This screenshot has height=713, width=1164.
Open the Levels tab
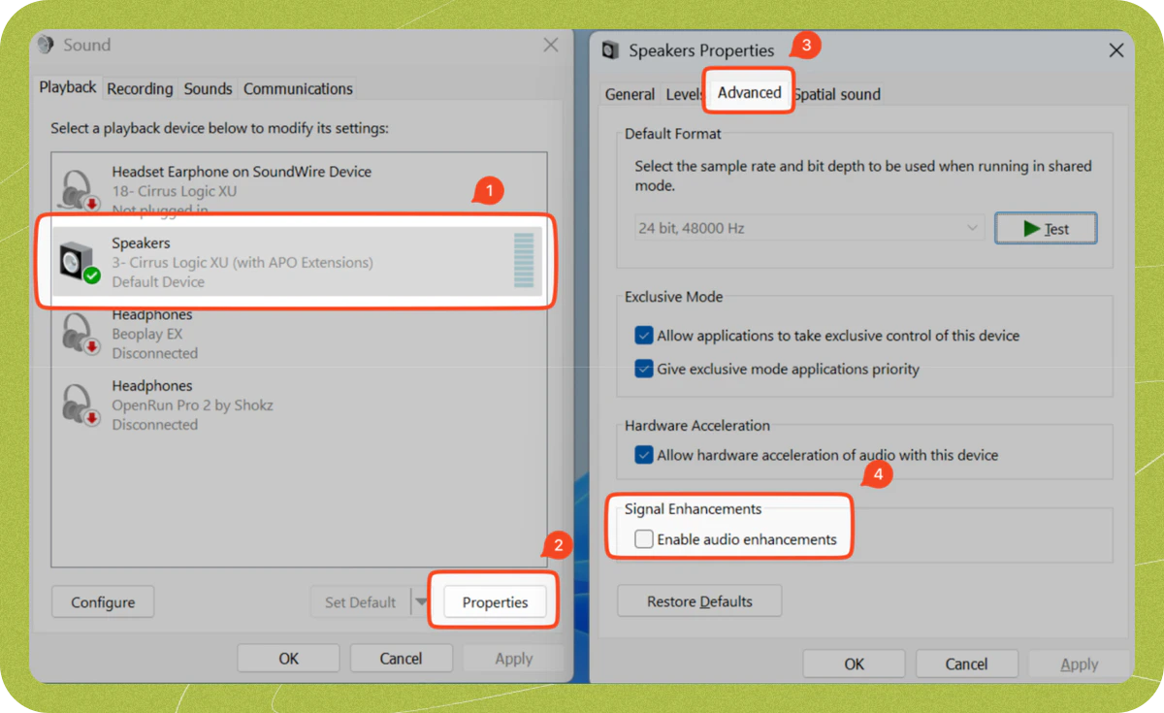coord(684,94)
